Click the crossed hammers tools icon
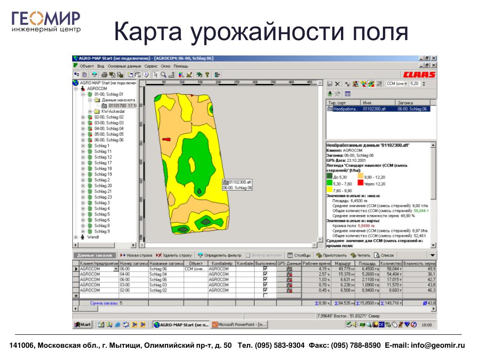This screenshot has height=358, width=477. [338, 94]
